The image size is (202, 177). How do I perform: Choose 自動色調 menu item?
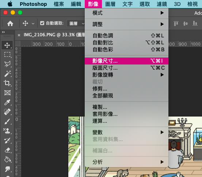pos(126,36)
